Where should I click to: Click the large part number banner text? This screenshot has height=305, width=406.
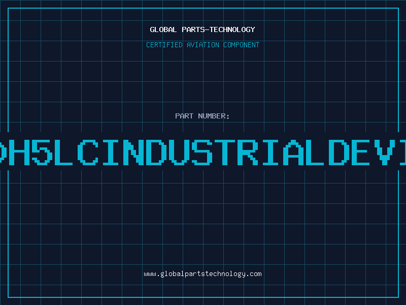[x=203, y=152]
